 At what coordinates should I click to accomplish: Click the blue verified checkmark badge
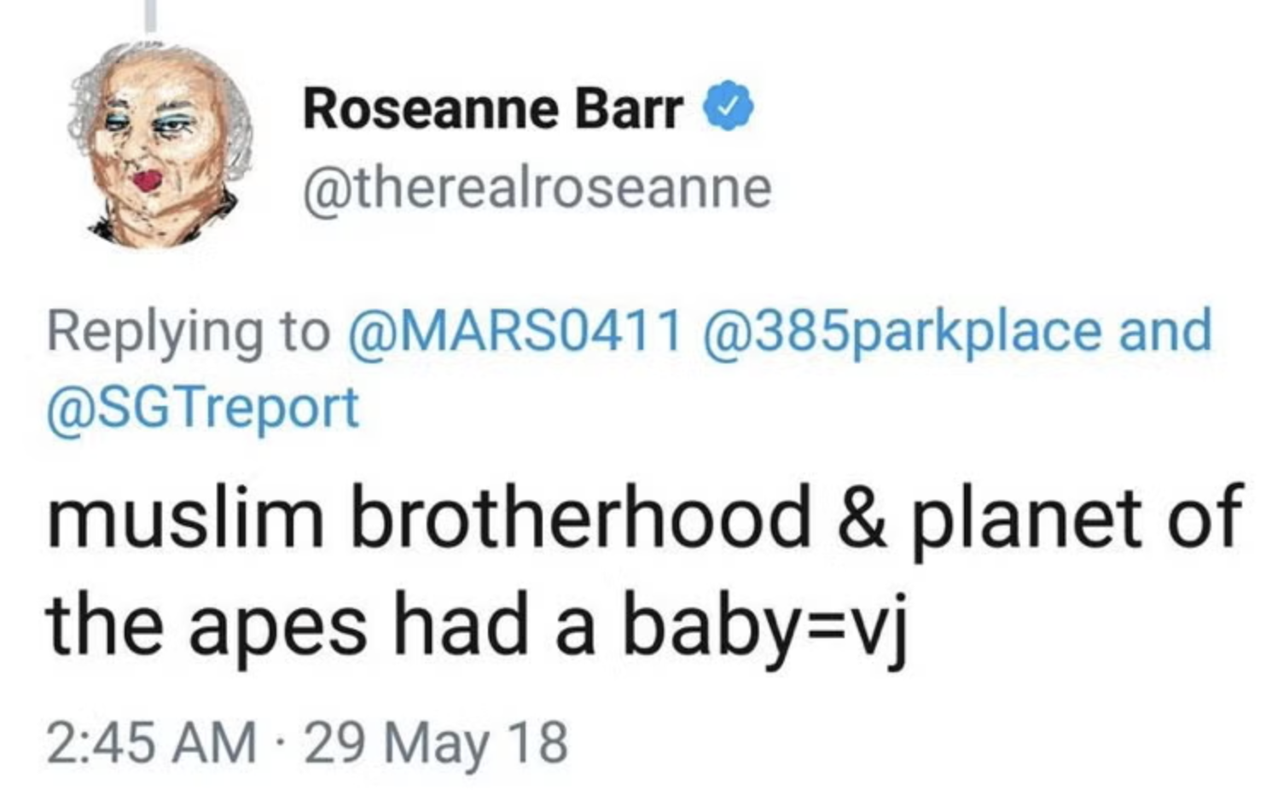pos(728,107)
